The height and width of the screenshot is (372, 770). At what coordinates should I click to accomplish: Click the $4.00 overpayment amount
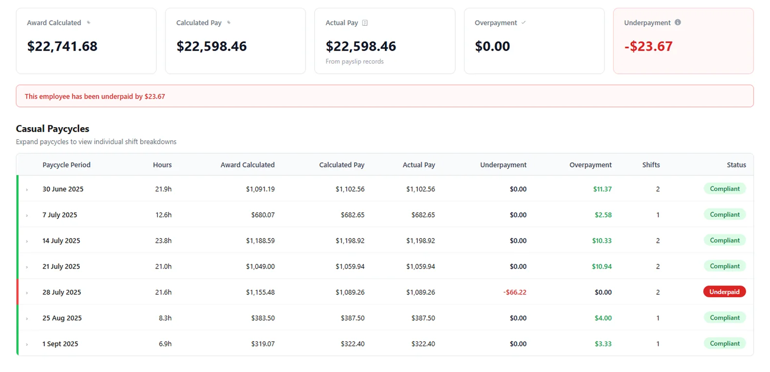pyautogui.click(x=603, y=318)
